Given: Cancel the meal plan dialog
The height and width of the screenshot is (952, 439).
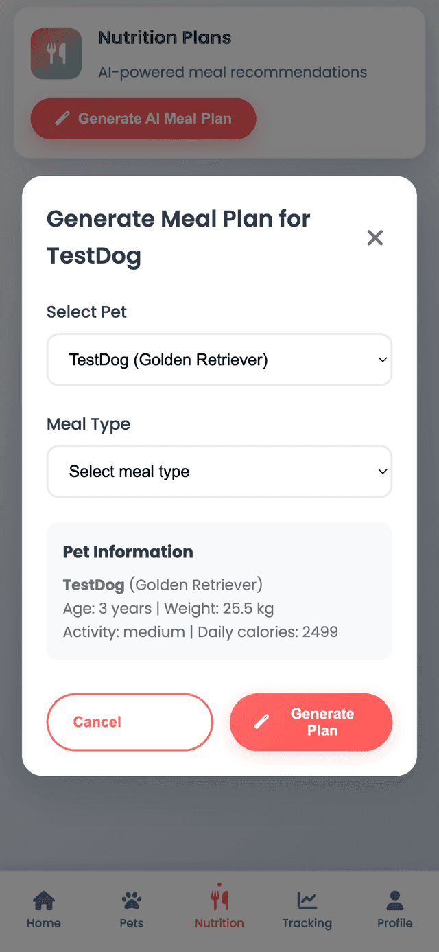Looking at the screenshot, I should (129, 721).
